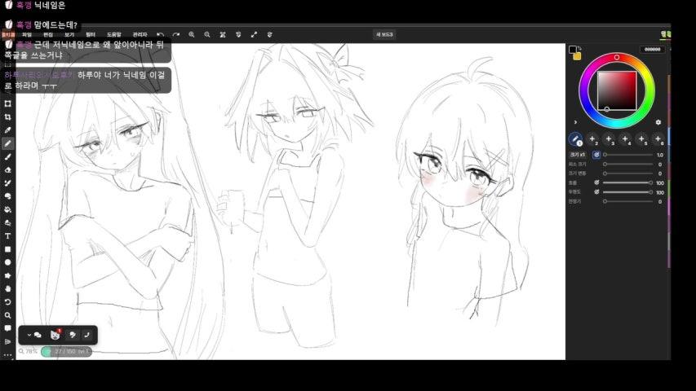Expand the chat panel dropdown chevron
Image resolution: width=696 pixels, height=391 pixels.
(29, 335)
